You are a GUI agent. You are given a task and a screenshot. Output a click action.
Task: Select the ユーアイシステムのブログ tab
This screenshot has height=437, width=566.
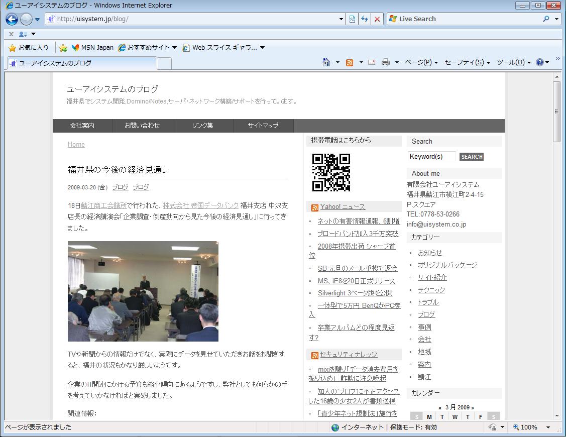click(82, 63)
